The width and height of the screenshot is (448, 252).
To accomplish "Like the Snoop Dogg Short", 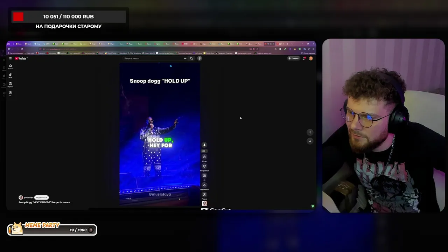I will [x=204, y=157].
